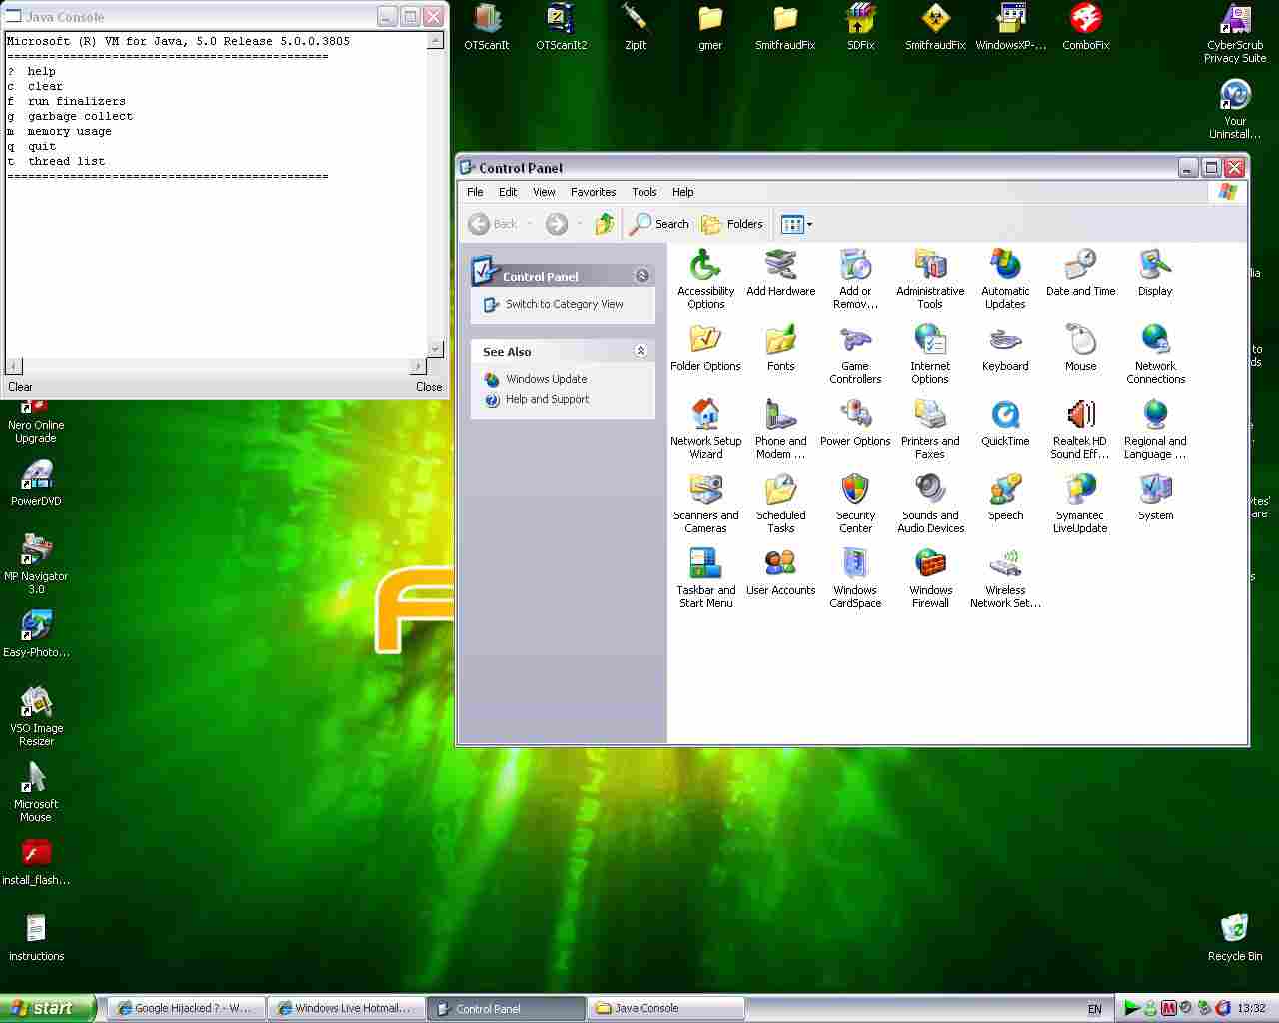The width and height of the screenshot is (1279, 1023).
Task: Select Recycle Bin desktop icon
Action: click(x=1234, y=937)
